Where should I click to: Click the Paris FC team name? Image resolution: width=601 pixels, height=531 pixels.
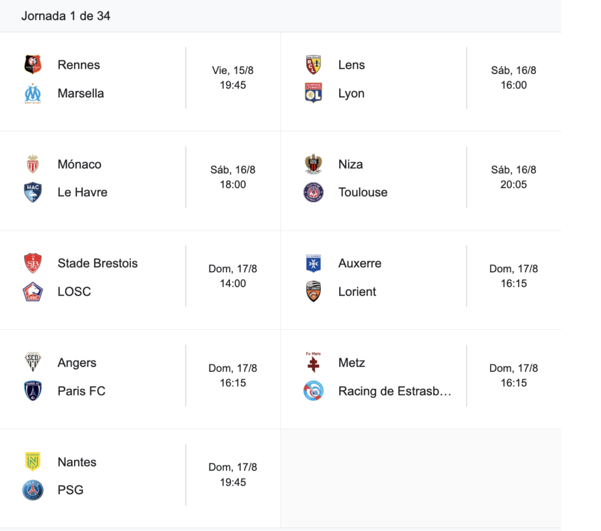(x=81, y=391)
